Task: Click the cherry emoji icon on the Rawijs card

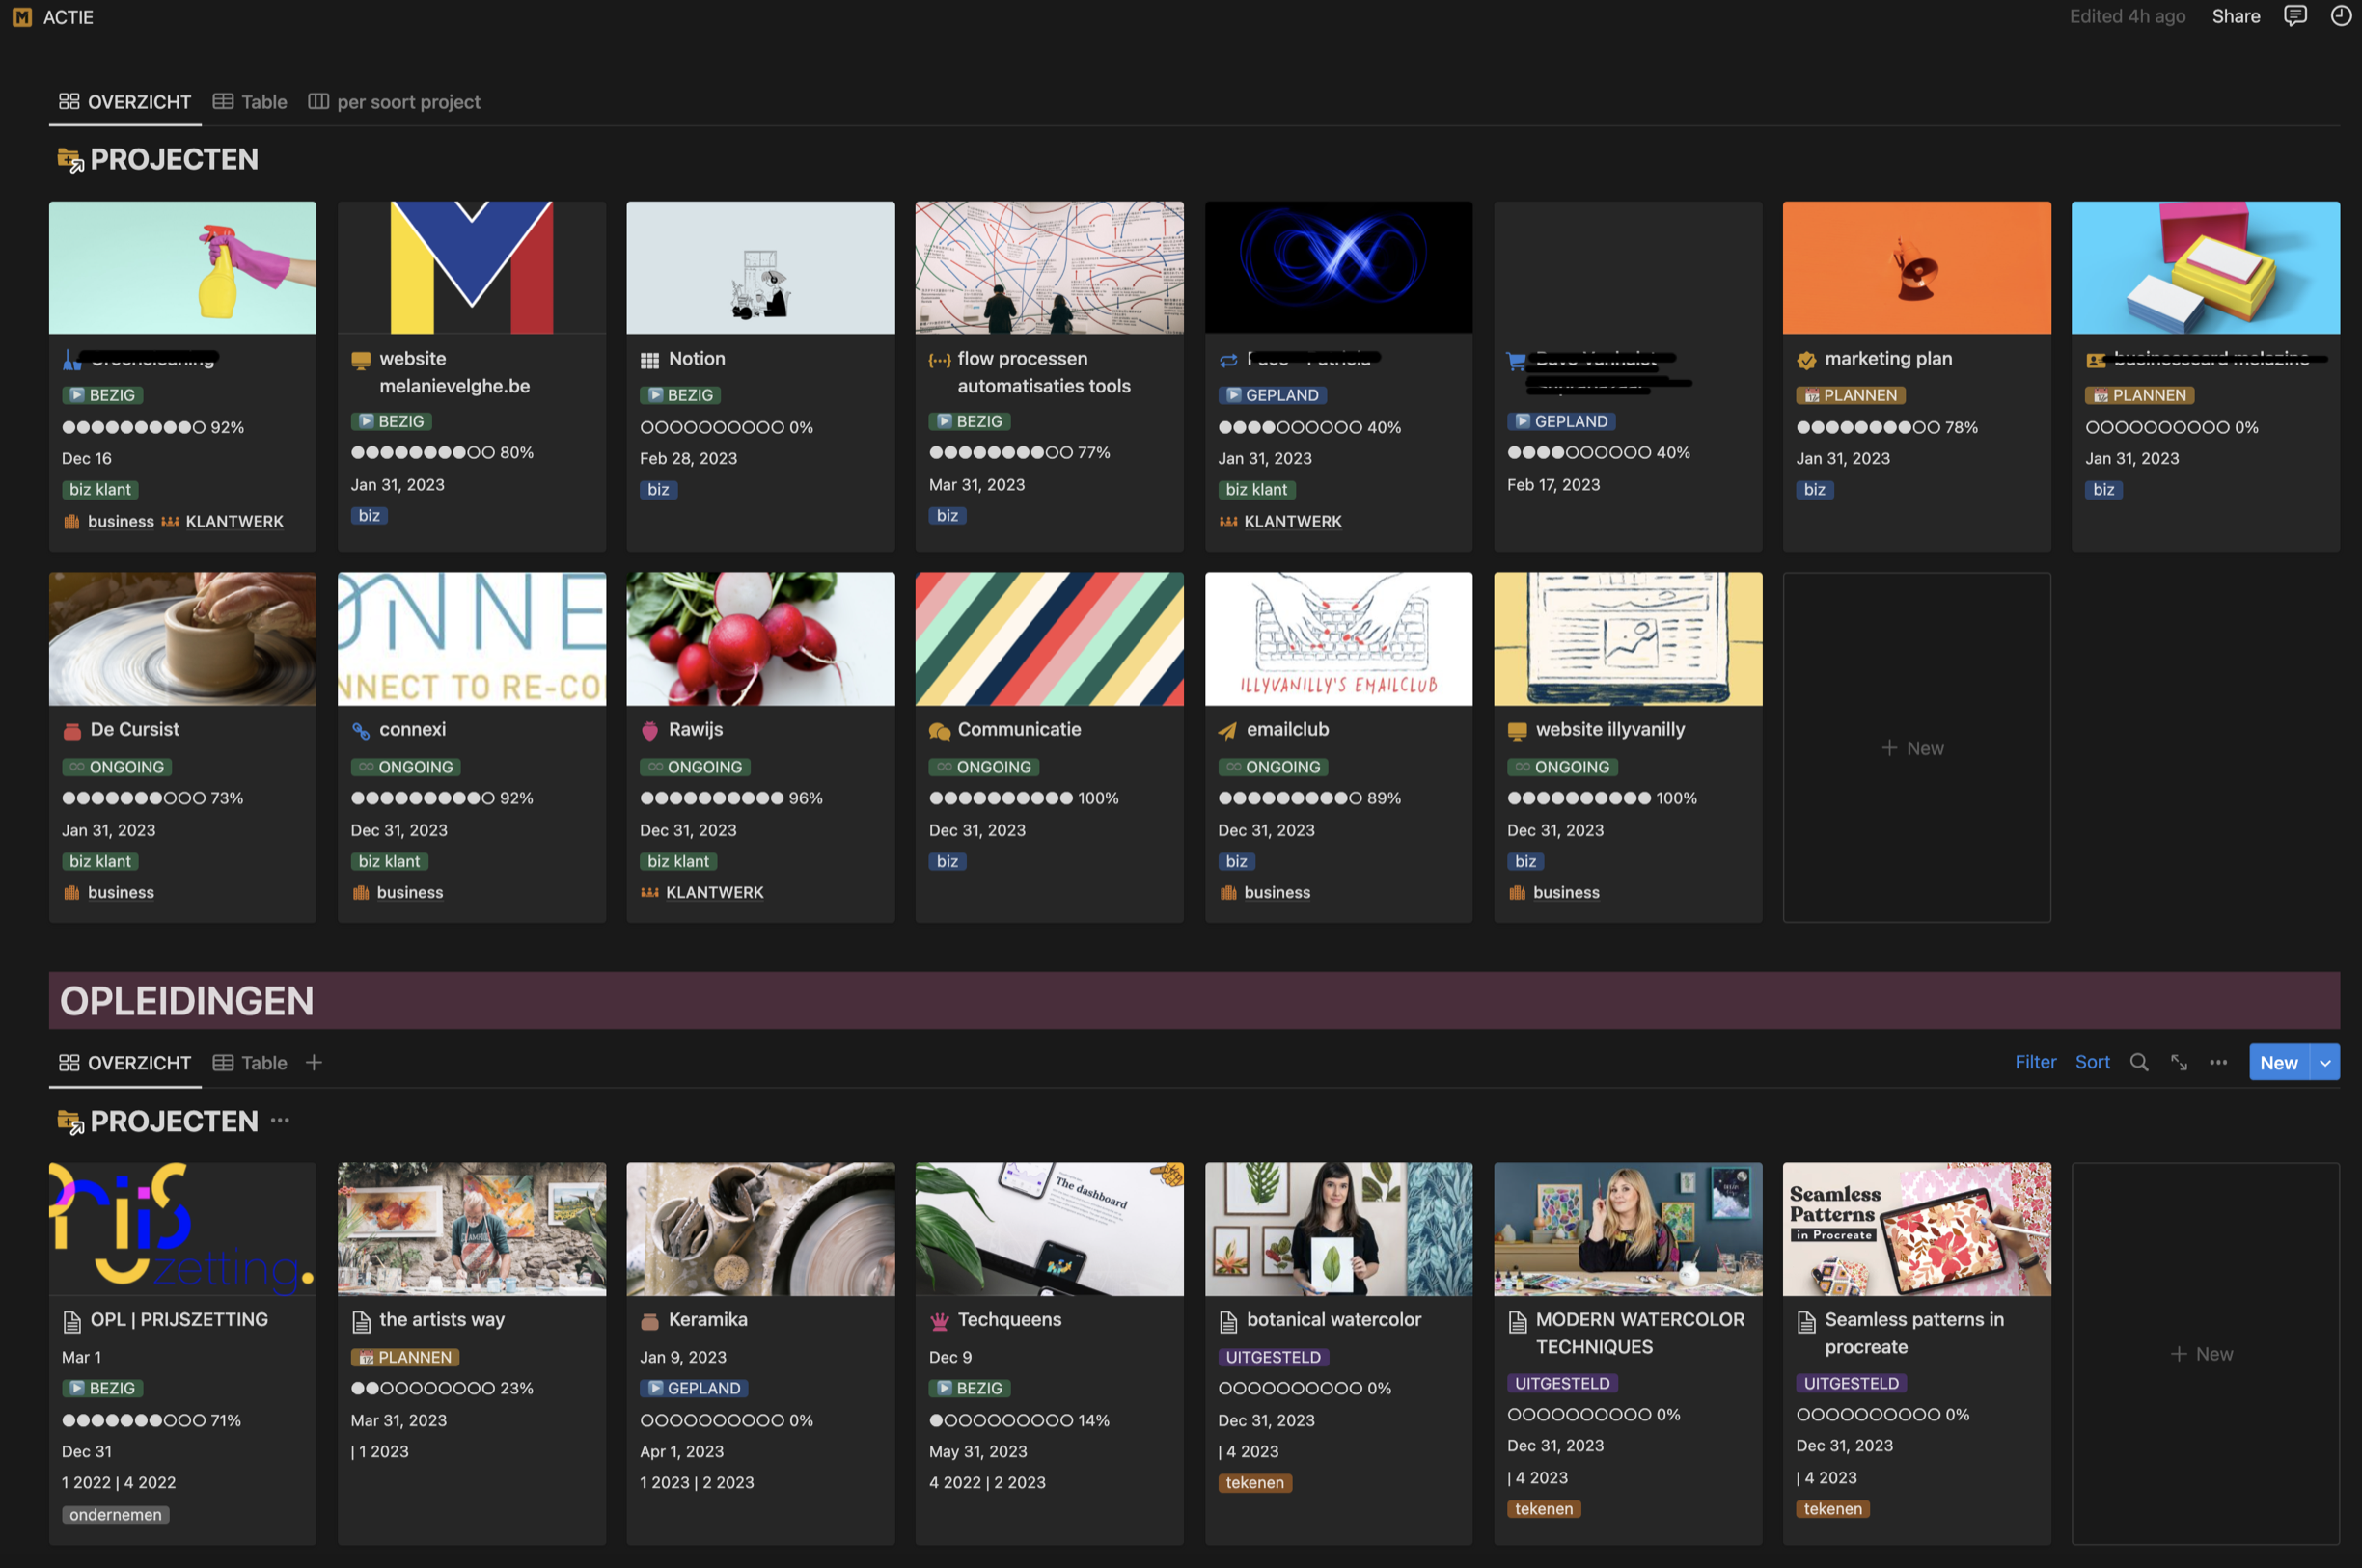Action: (649, 729)
